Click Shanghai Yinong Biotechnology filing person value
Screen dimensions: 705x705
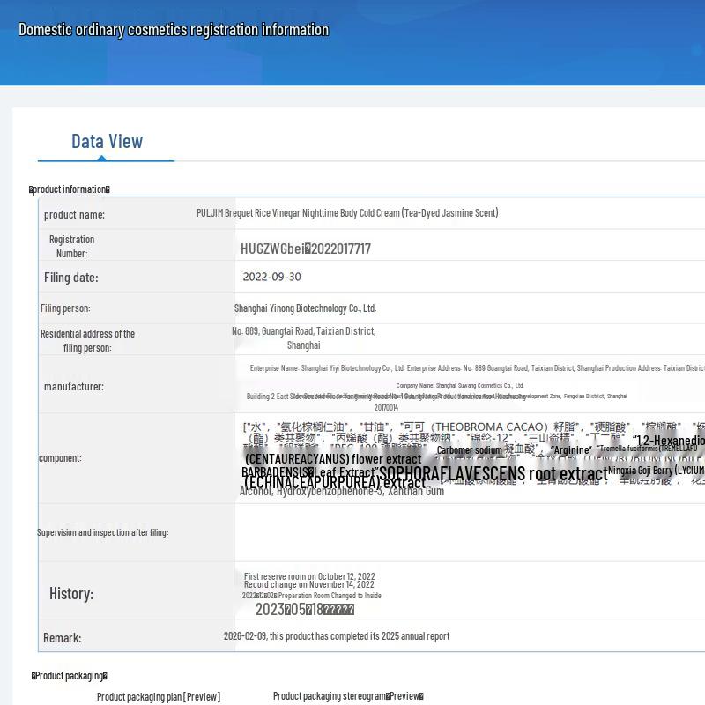point(305,308)
